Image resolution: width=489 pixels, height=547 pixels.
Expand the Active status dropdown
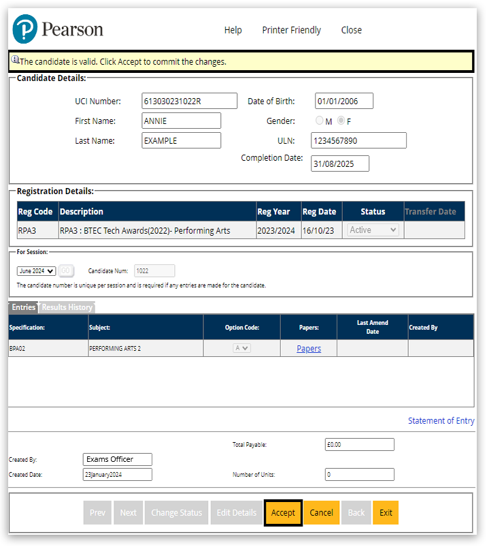(373, 230)
